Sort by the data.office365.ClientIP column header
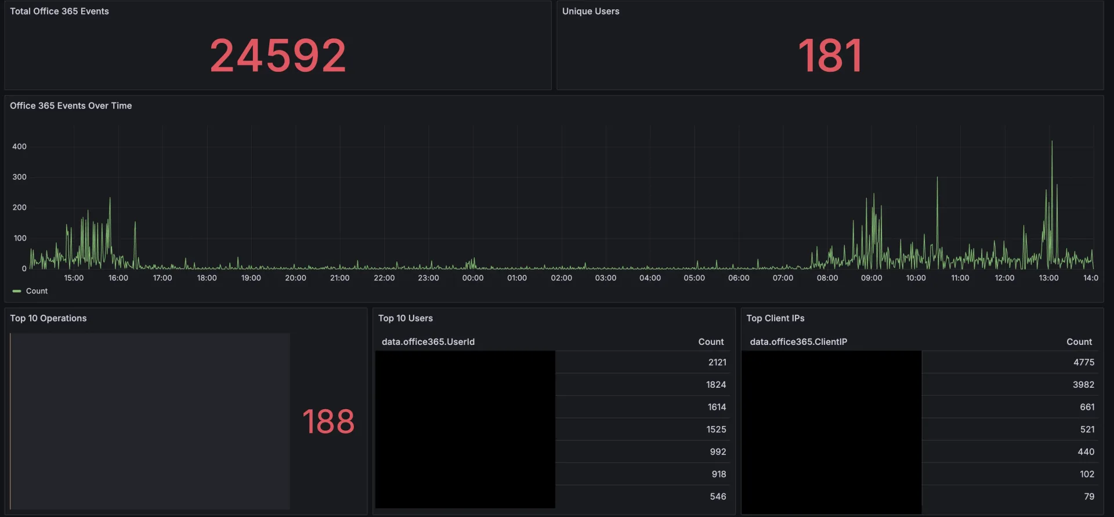 click(x=798, y=342)
